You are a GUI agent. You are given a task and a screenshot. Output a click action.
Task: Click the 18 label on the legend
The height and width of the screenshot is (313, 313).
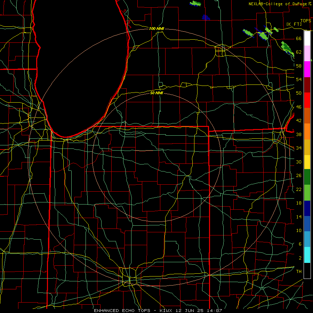299,203
